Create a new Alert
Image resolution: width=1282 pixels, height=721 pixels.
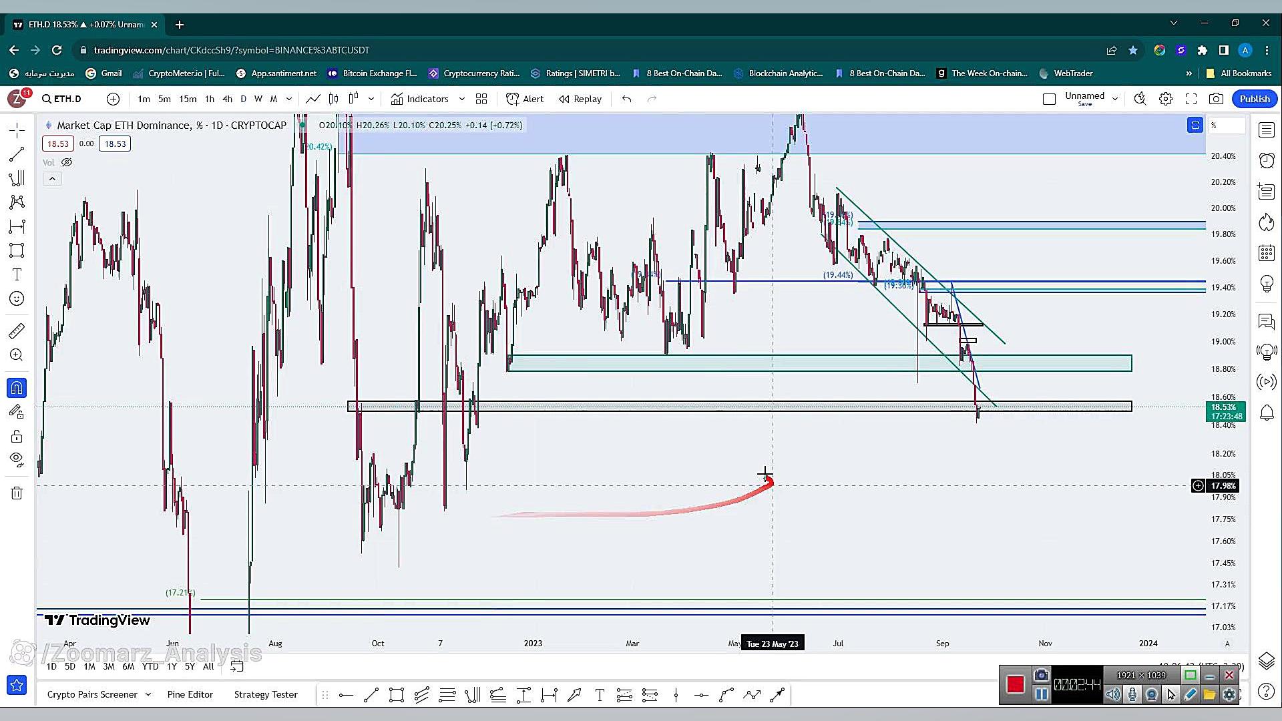(525, 99)
